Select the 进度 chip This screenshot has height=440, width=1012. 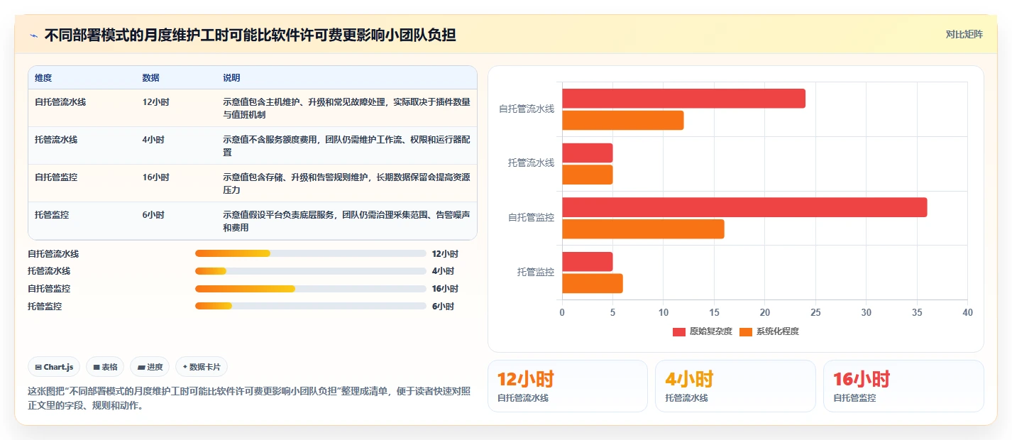[x=150, y=367]
